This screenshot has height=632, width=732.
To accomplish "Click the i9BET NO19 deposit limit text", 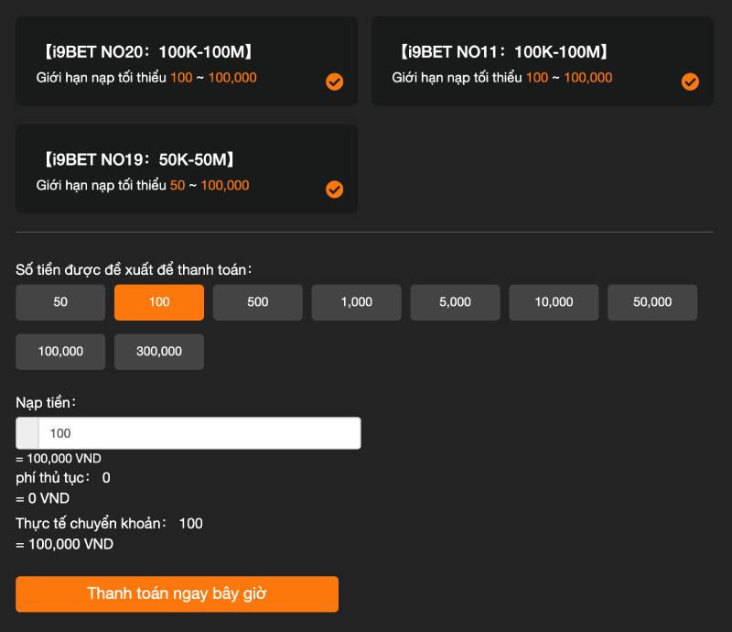I will click(x=143, y=185).
